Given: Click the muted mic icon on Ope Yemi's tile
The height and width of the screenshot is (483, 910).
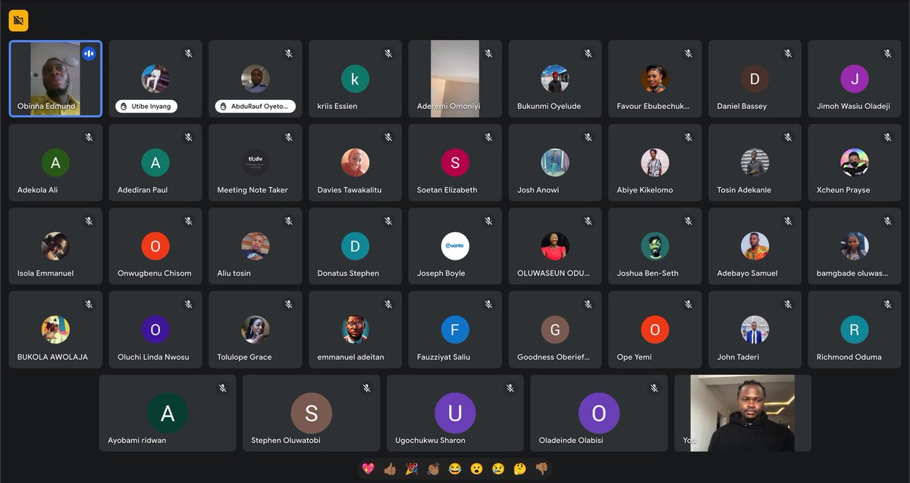Looking at the screenshot, I should tap(688, 304).
